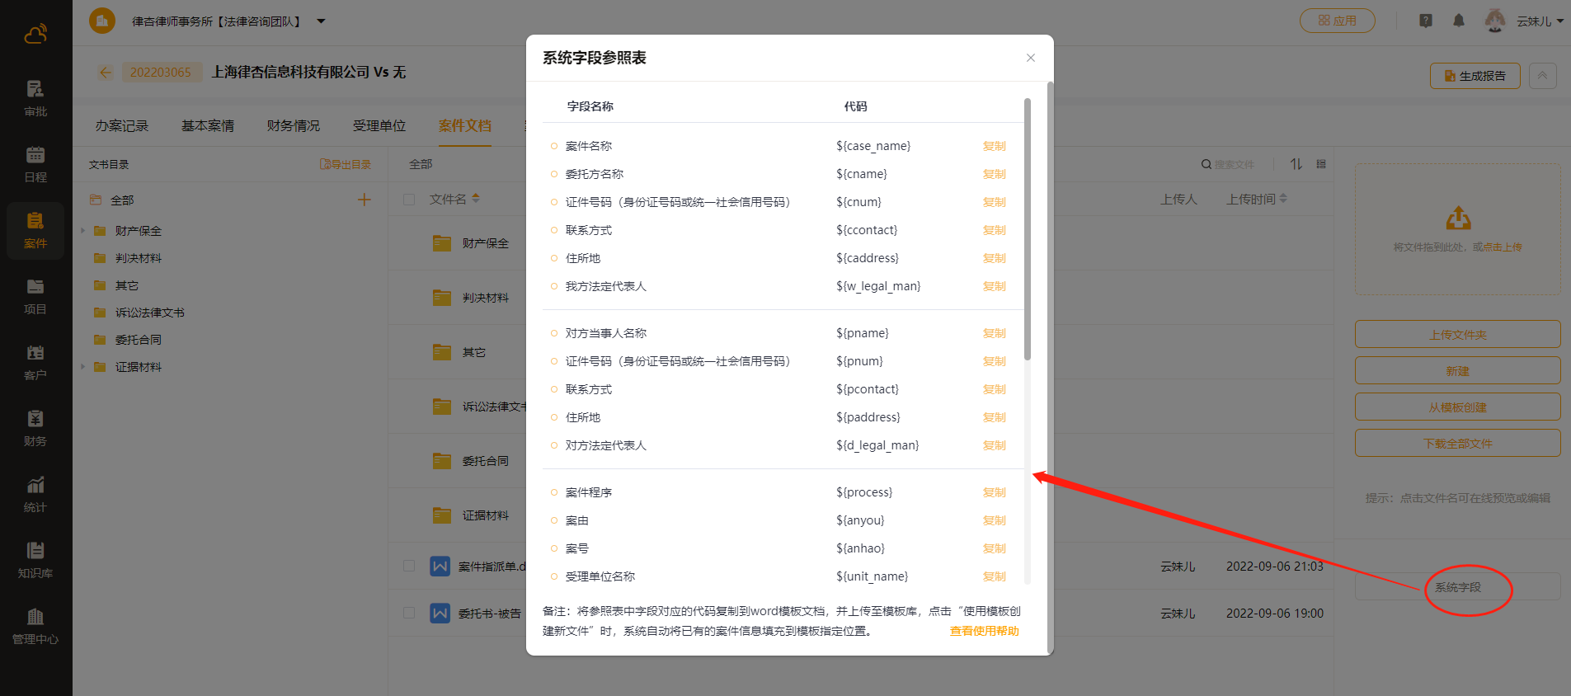
Task: Click the plus icon in 文书目录
Action: coord(364,200)
